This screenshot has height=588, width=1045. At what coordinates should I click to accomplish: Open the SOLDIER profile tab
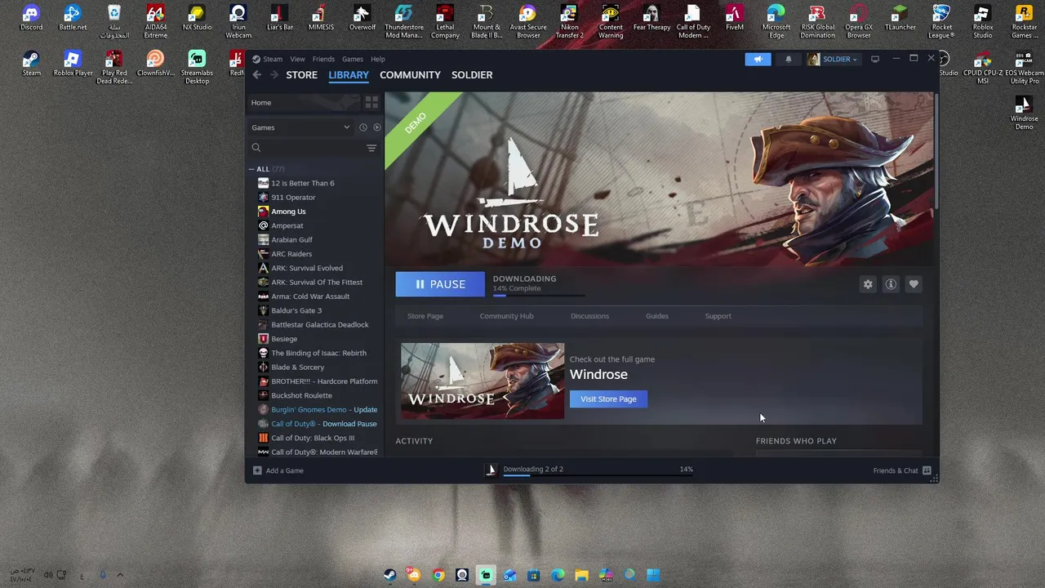point(472,75)
